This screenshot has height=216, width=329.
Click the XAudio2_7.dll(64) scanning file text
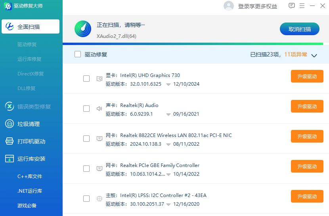[x=117, y=36]
